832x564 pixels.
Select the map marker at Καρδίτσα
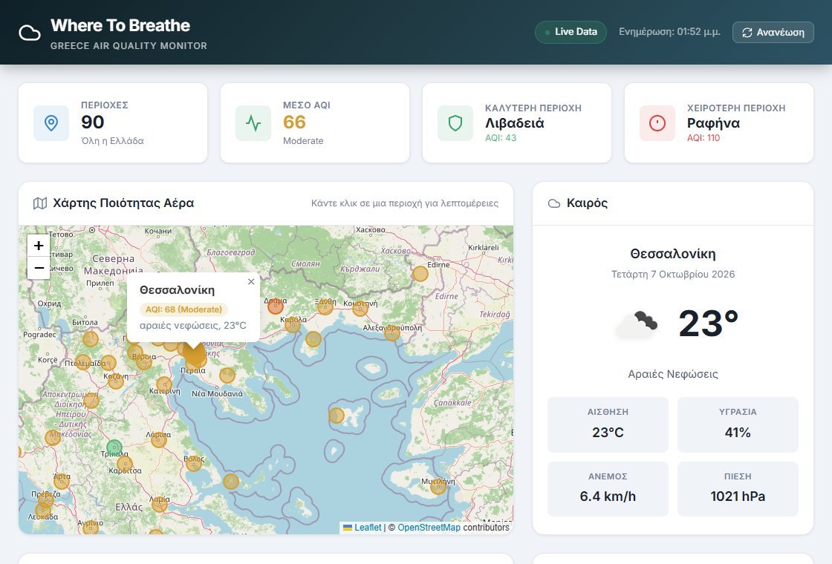click(x=125, y=464)
